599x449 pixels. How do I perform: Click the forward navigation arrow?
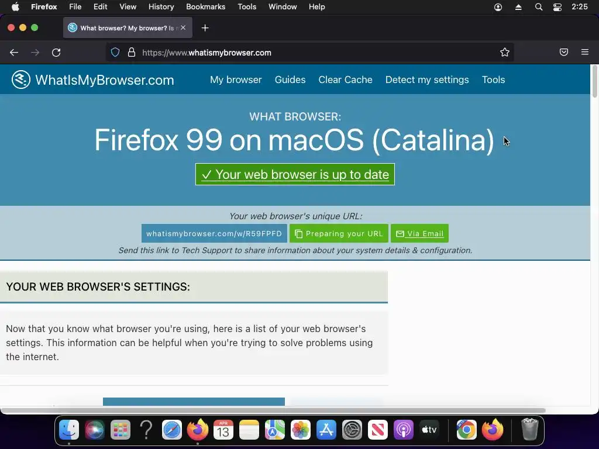click(x=35, y=52)
